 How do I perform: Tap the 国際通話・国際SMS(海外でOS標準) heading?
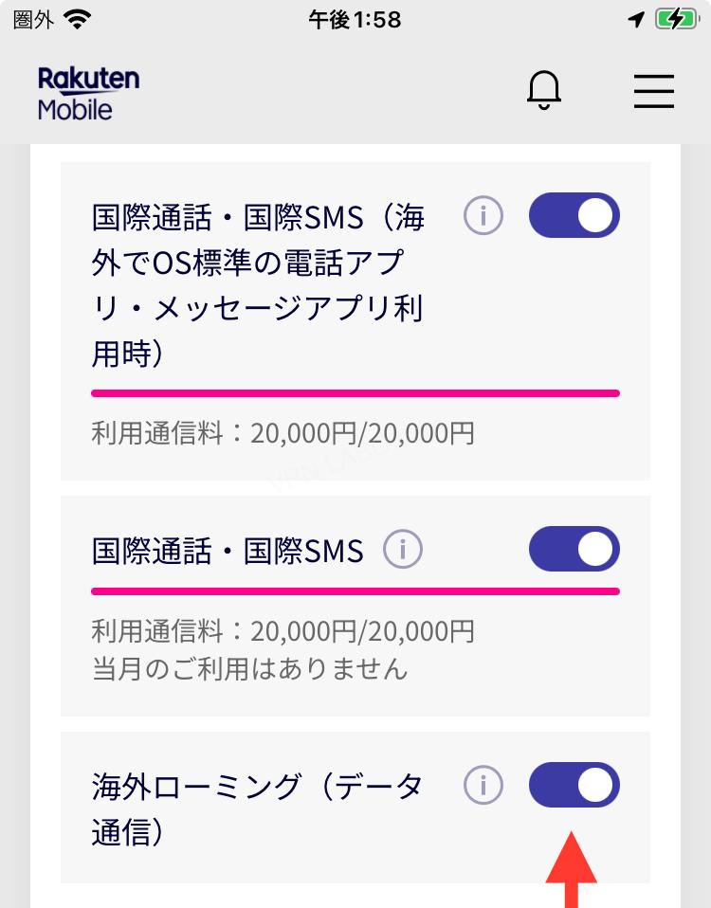pos(258,285)
